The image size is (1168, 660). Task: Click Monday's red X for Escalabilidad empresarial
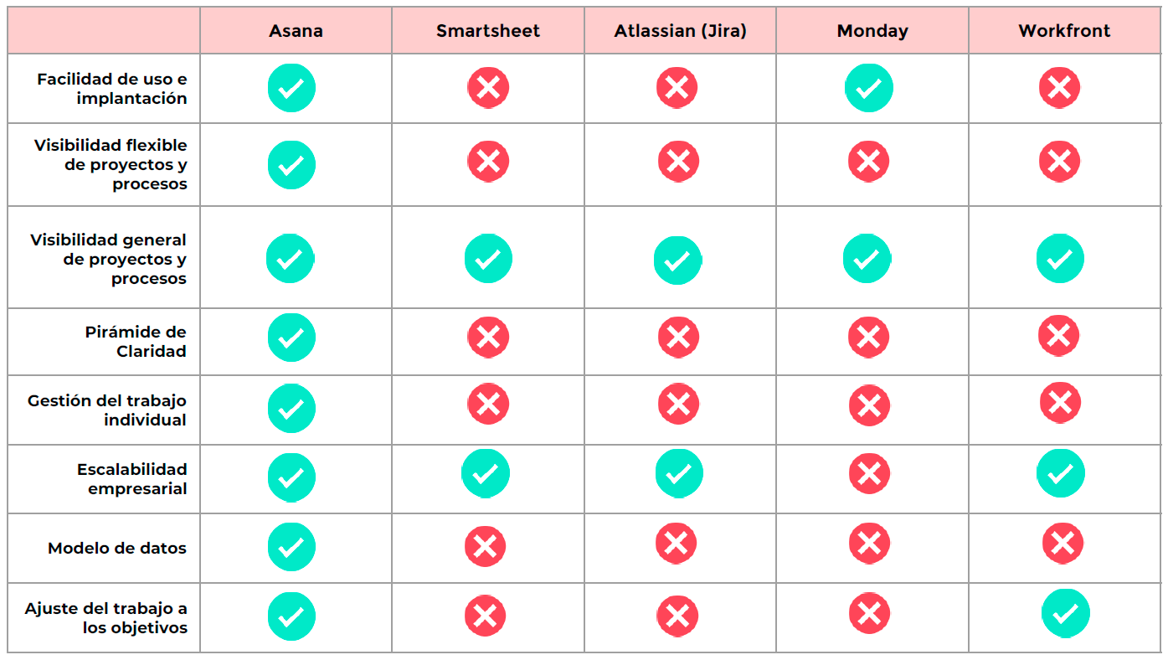tap(869, 475)
